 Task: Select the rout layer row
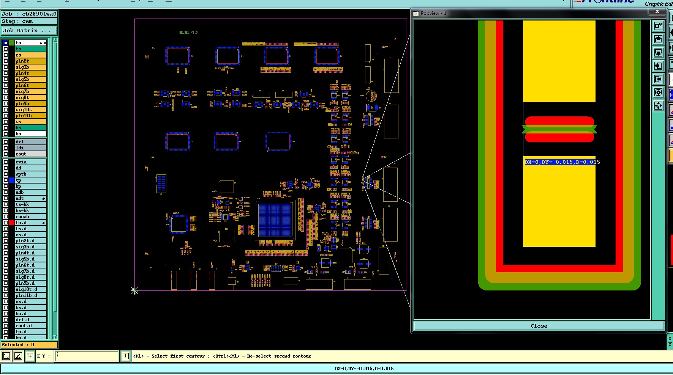point(30,154)
